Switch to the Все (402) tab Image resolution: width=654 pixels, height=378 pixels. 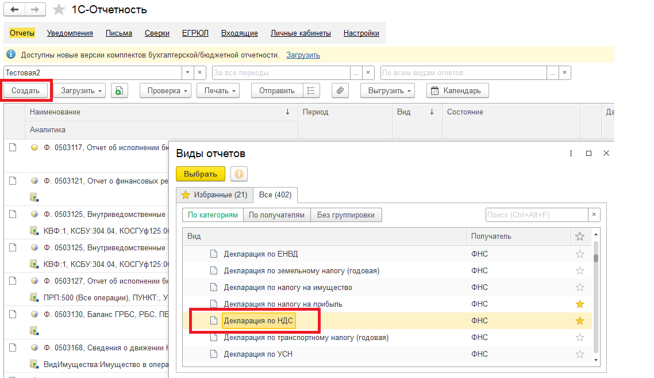(x=275, y=194)
